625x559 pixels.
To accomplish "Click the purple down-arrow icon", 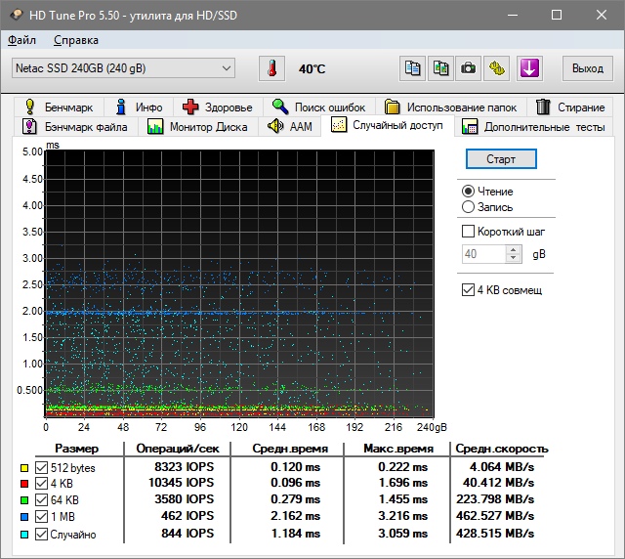I will (529, 68).
